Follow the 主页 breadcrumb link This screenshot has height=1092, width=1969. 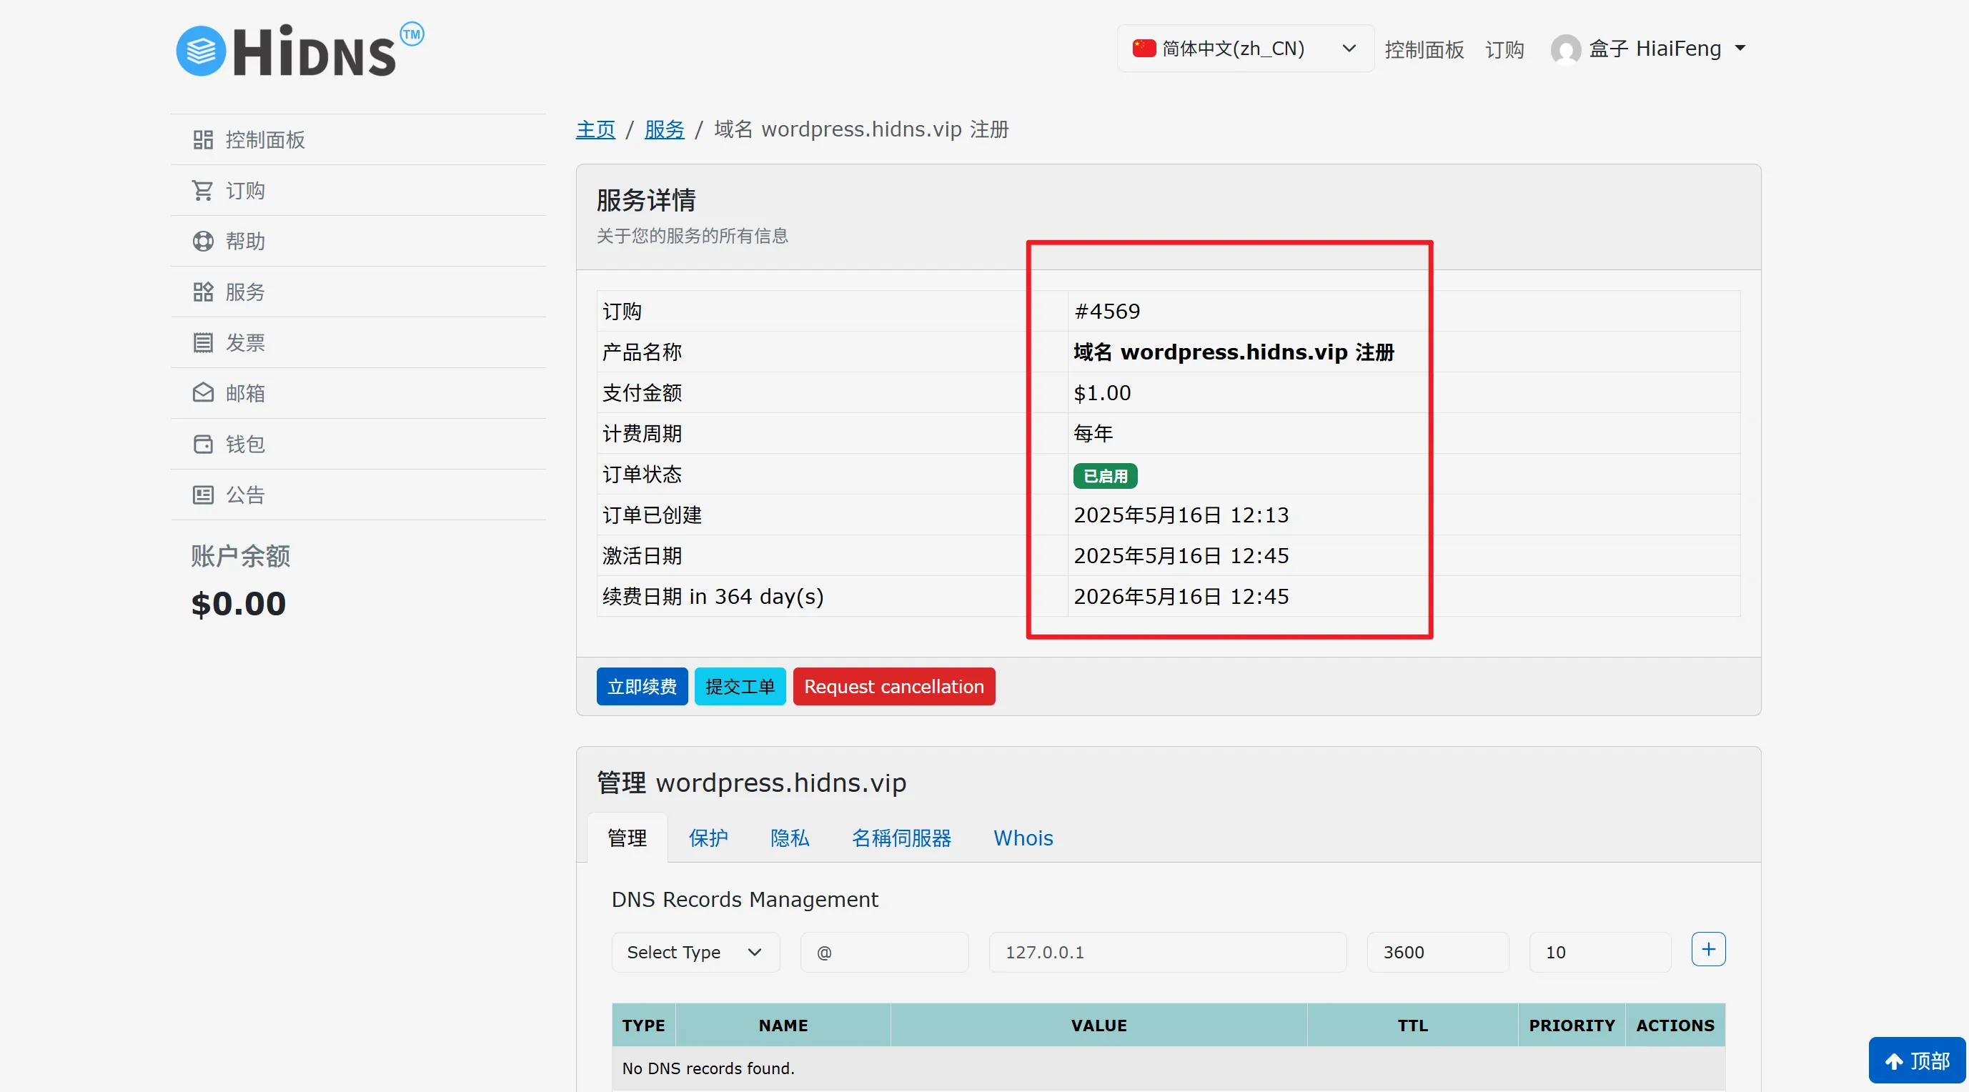[595, 129]
